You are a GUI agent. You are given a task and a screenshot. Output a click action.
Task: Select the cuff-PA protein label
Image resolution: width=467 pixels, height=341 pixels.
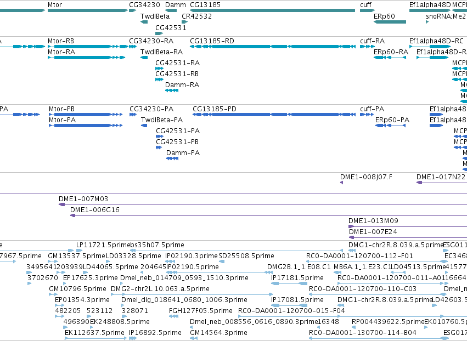[x=372, y=109]
